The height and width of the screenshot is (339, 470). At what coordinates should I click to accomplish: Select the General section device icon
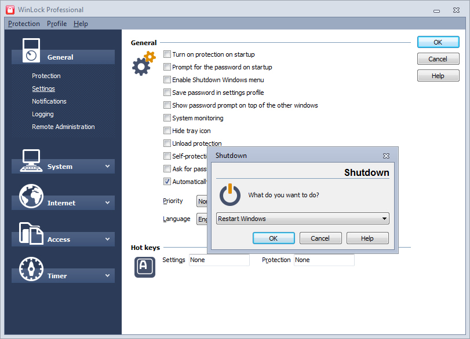[x=31, y=50]
